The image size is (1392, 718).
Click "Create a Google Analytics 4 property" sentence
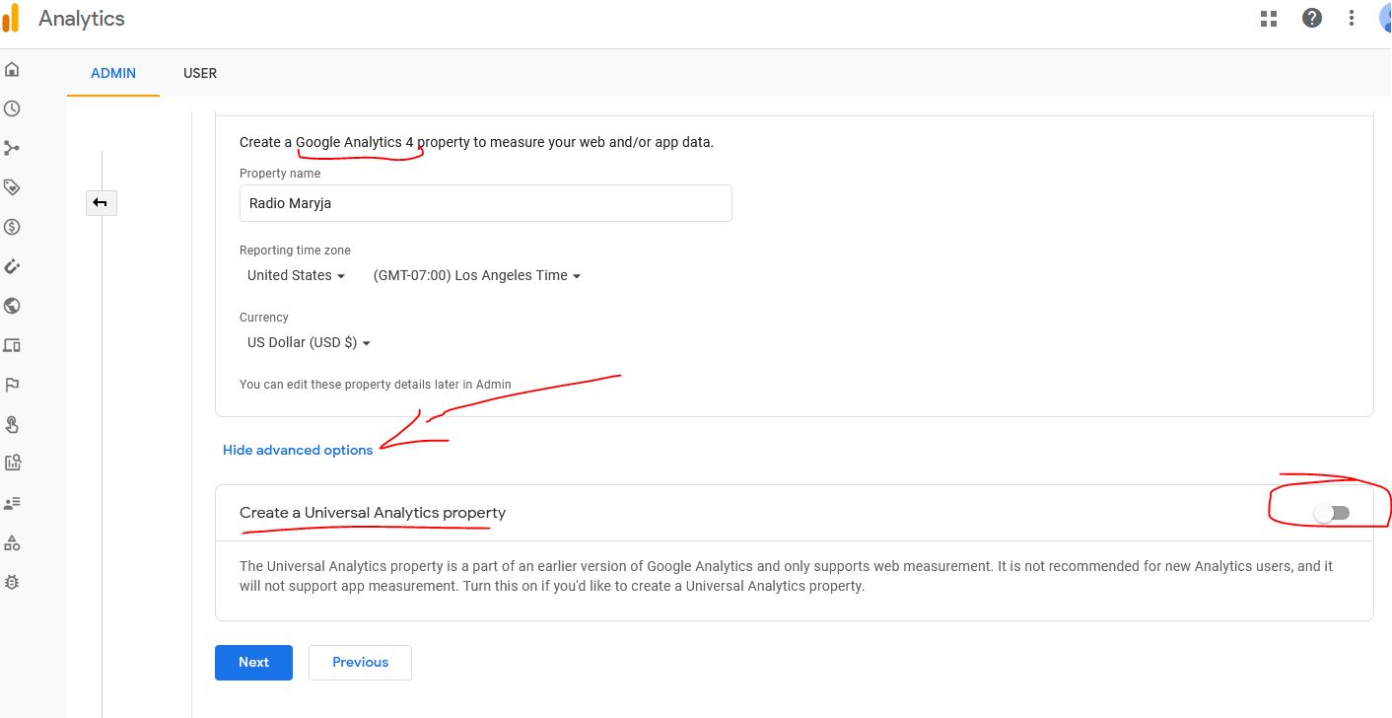click(476, 142)
